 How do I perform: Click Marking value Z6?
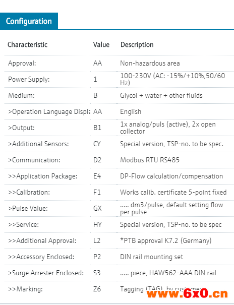pos(97,289)
